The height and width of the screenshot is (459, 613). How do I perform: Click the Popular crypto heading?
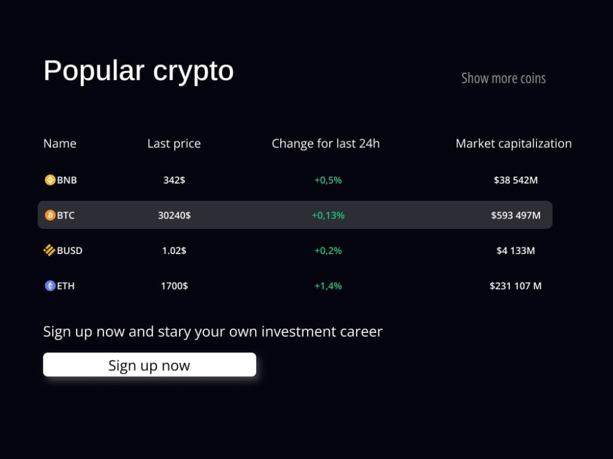139,72
